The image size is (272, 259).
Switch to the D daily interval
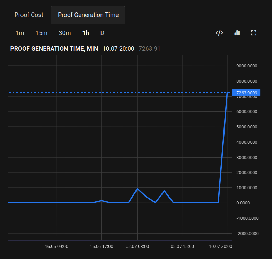[102, 33]
